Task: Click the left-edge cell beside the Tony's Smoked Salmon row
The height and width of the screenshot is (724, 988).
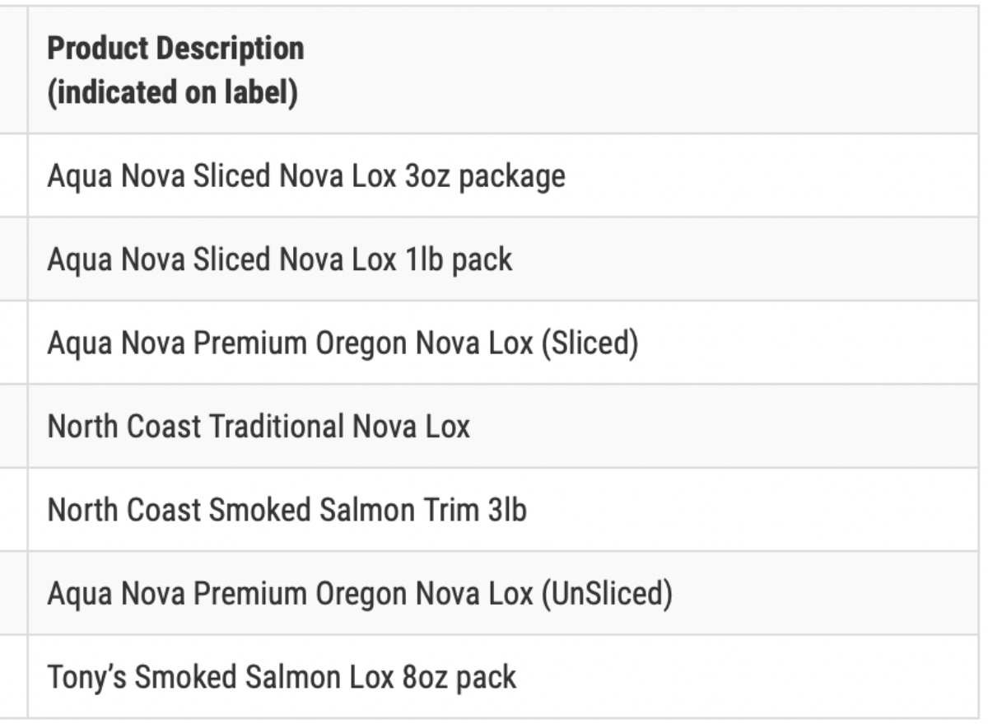Action: click(13, 677)
